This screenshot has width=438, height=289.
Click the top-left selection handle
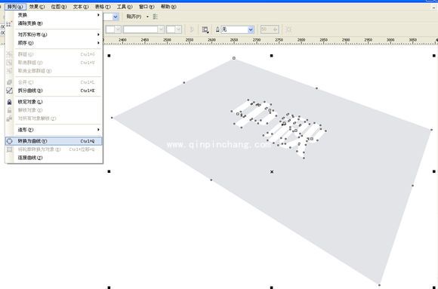tap(109, 56)
